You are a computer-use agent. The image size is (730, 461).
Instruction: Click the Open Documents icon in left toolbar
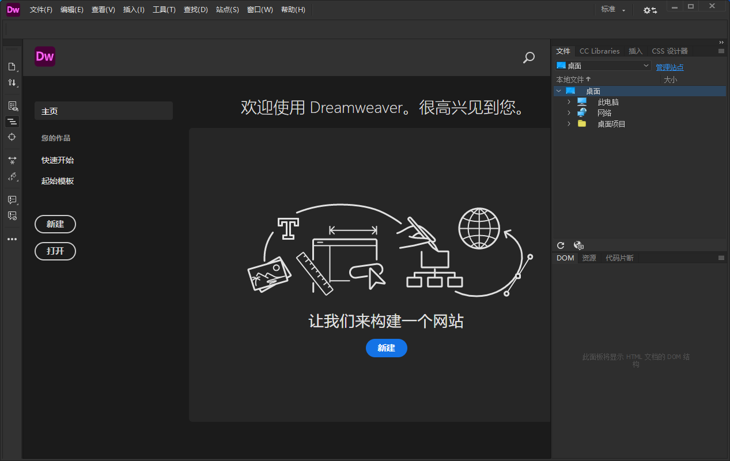click(12, 66)
